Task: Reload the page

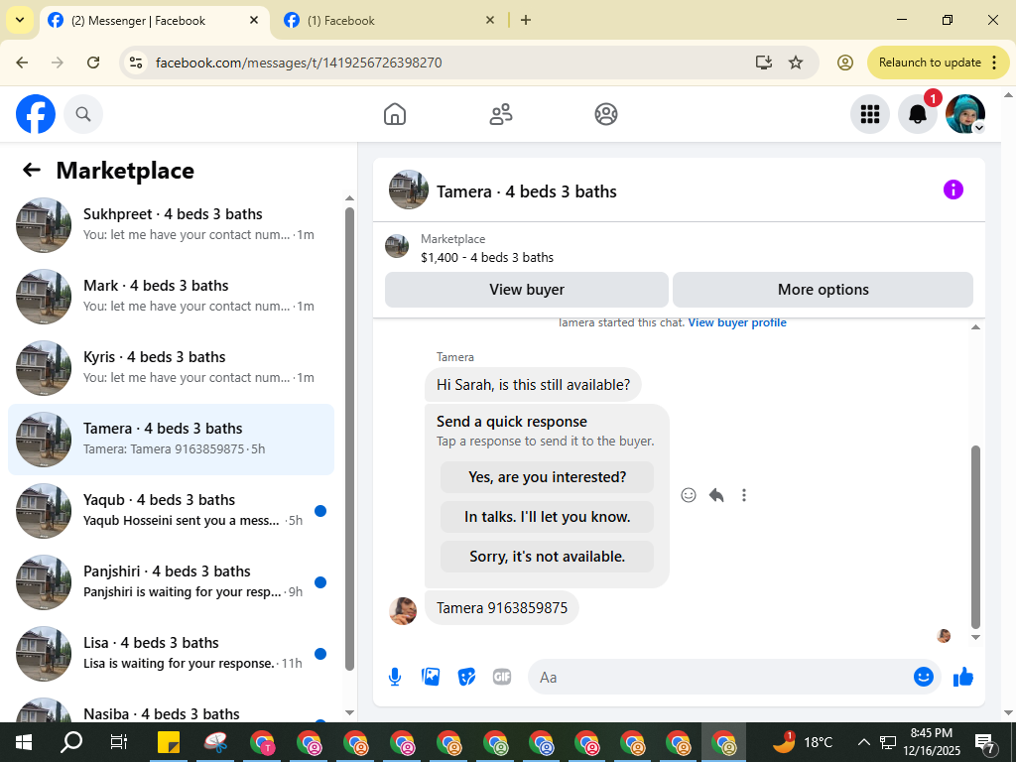Action: pos(93,63)
